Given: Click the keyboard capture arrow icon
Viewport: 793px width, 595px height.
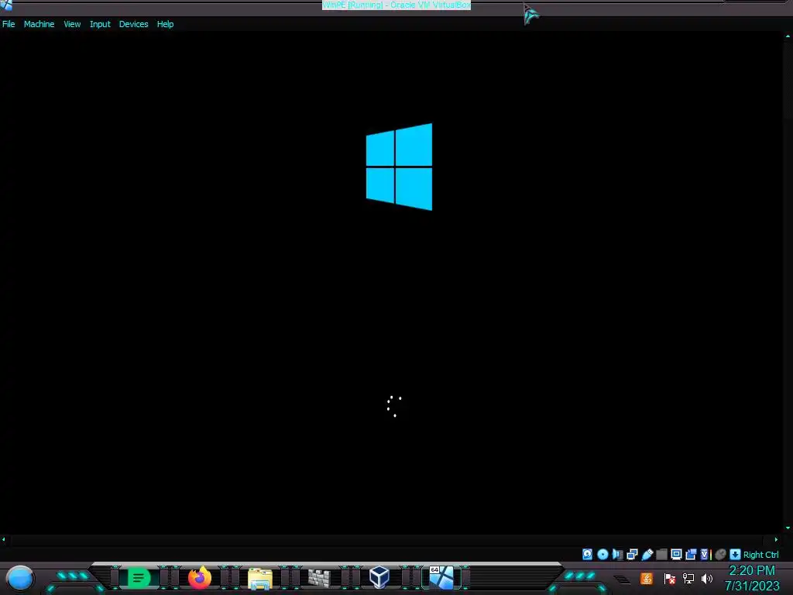Looking at the screenshot, I should click(x=735, y=555).
